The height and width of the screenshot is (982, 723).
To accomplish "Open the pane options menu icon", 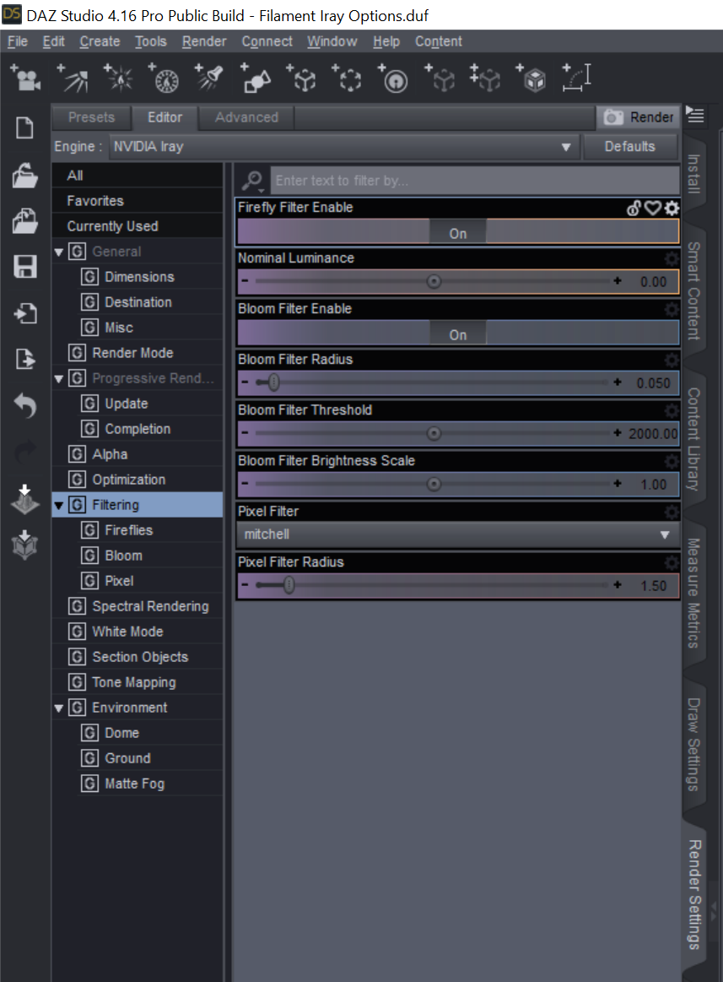I will 695,115.
